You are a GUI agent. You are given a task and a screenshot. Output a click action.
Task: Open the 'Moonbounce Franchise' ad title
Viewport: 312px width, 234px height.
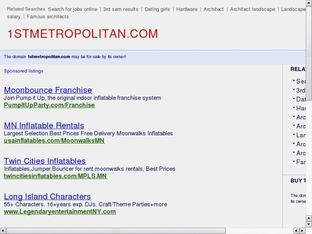coord(48,90)
